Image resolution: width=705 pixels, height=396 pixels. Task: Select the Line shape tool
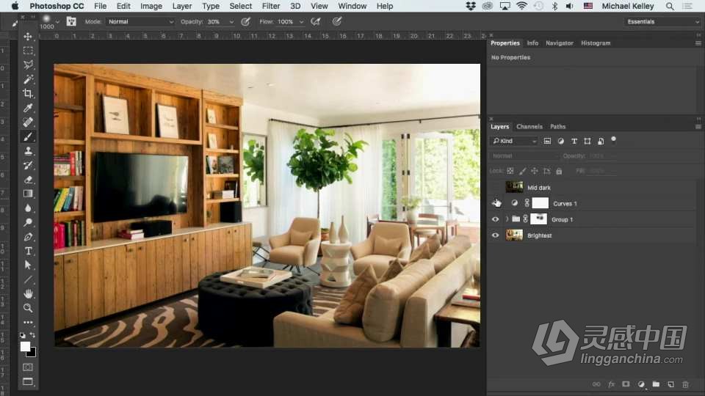28,279
